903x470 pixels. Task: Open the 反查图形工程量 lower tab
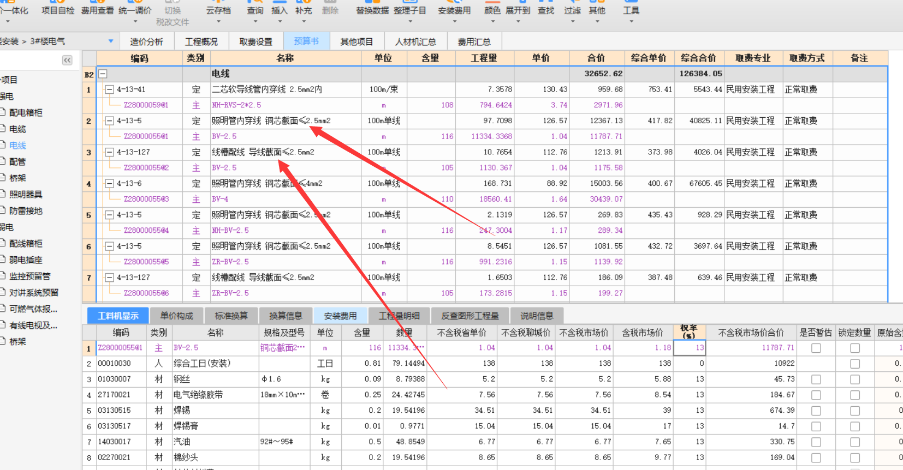470,316
